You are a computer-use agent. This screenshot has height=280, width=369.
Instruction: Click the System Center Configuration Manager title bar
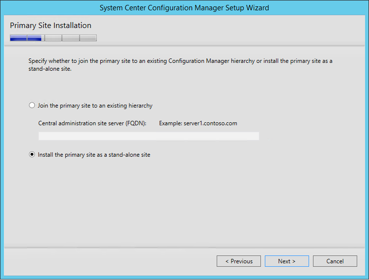184,8
